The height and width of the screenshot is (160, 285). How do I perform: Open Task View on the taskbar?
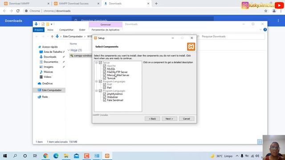click(x=35, y=156)
